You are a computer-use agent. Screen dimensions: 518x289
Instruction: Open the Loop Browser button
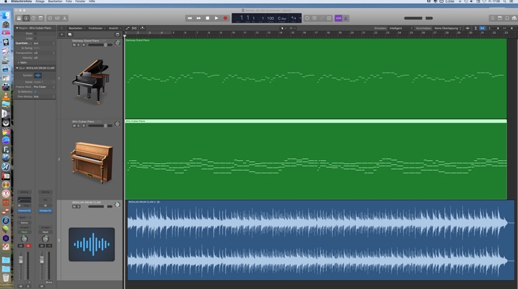tap(507, 18)
